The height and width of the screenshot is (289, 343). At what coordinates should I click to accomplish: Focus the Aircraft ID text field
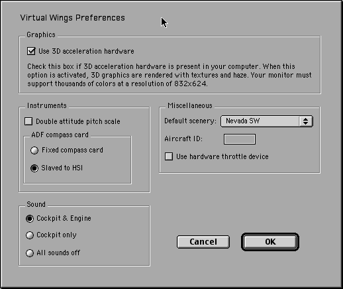pyautogui.click(x=240, y=139)
